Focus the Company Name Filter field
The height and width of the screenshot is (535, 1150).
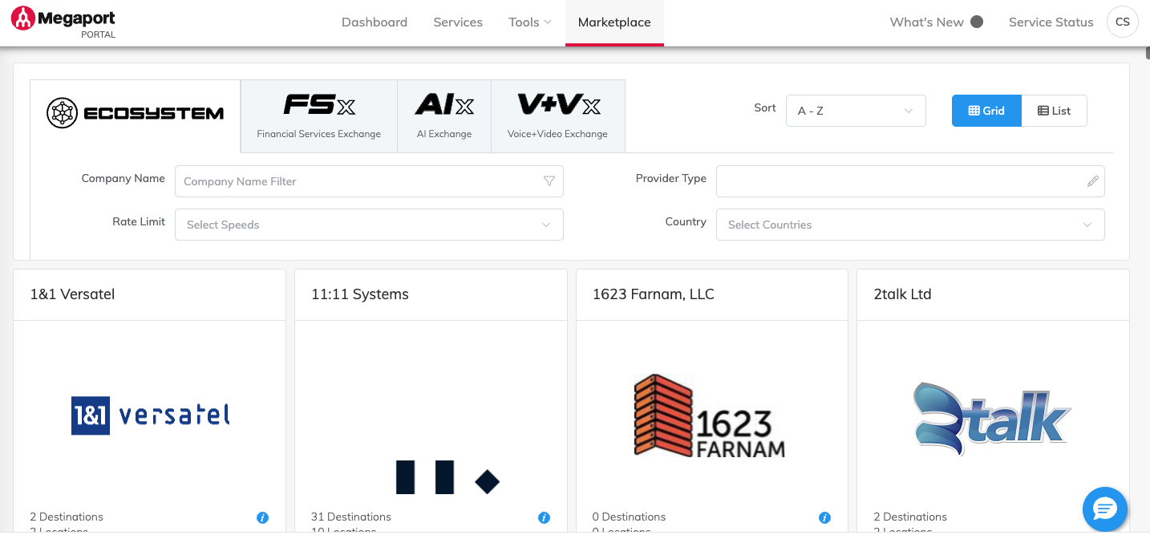369,181
